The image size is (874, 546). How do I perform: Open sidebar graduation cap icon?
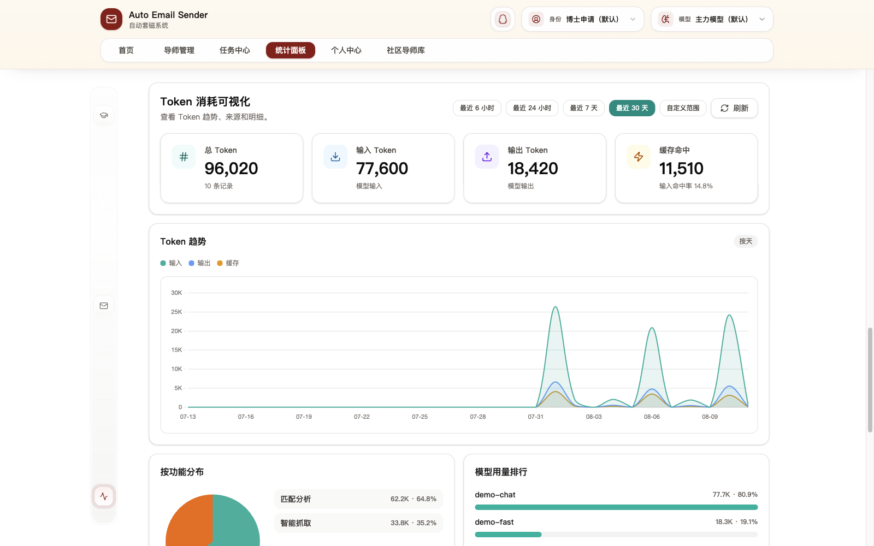pyautogui.click(x=104, y=115)
